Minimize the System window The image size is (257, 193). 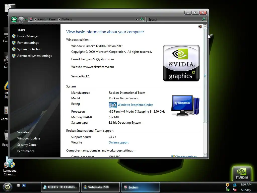coord(188,13)
